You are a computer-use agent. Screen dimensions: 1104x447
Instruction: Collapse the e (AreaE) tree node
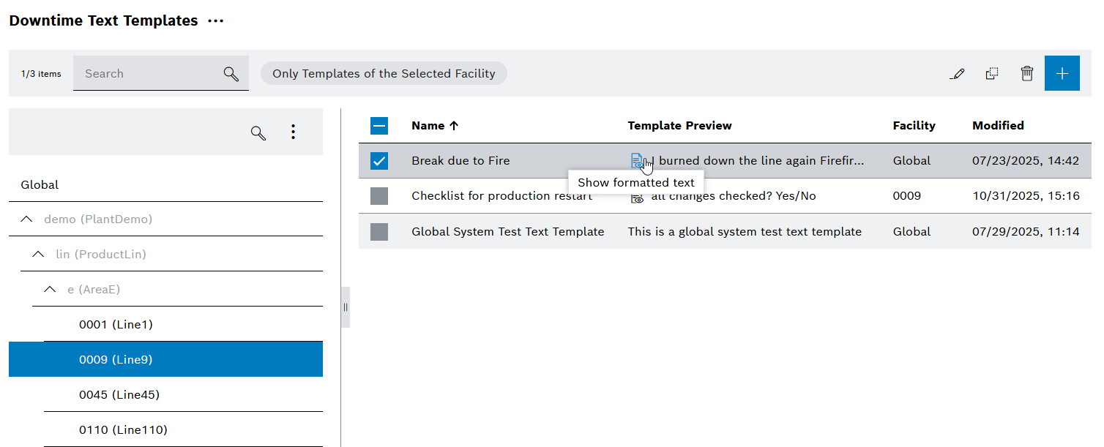(50, 289)
